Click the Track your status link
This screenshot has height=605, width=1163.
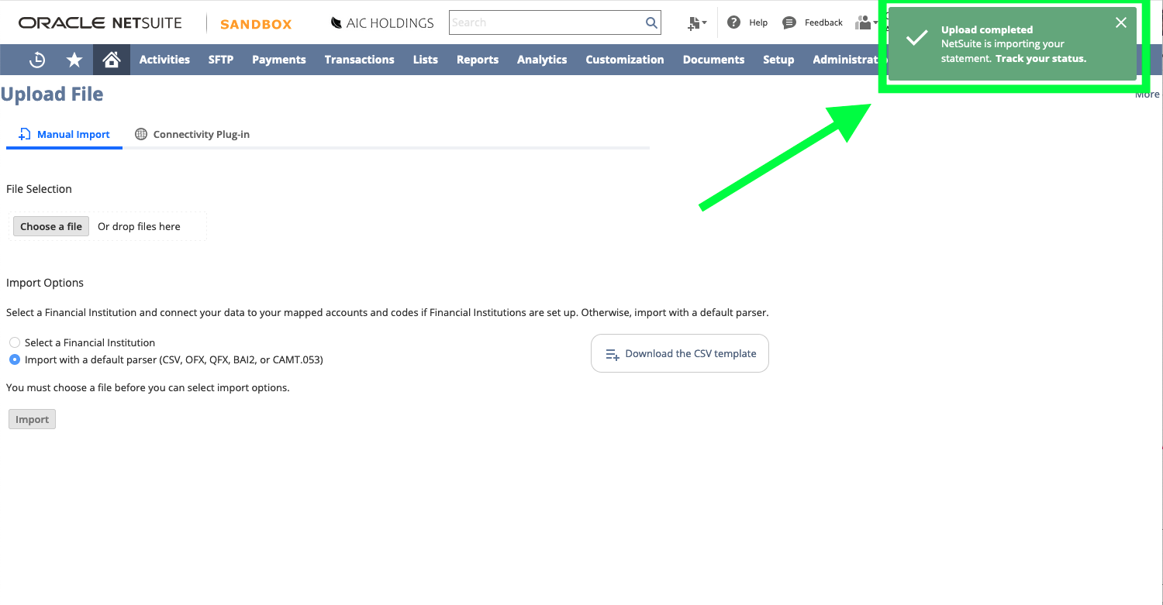[1041, 58]
